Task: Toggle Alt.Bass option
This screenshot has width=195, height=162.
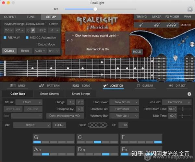Action: click(x=33, y=109)
